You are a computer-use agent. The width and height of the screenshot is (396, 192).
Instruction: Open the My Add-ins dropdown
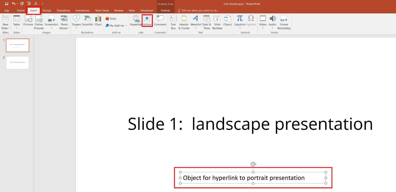[x=126, y=26]
